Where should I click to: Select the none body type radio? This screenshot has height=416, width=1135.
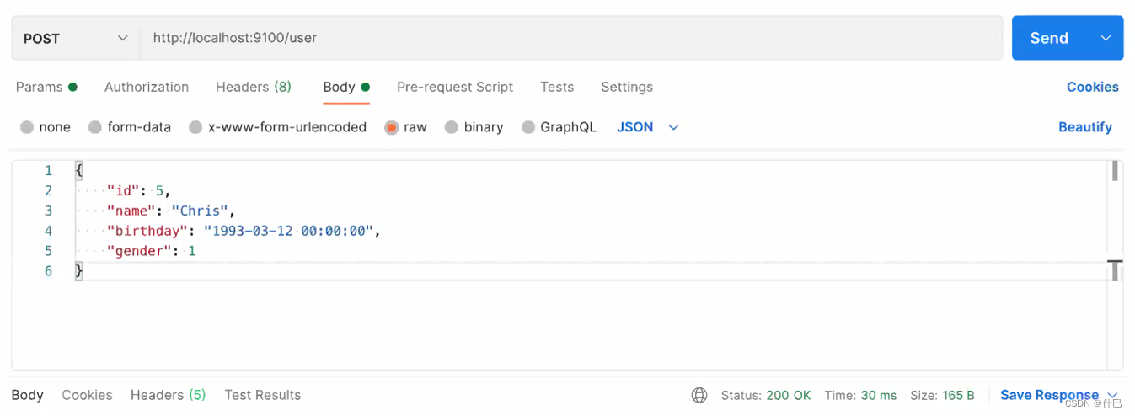pos(27,127)
